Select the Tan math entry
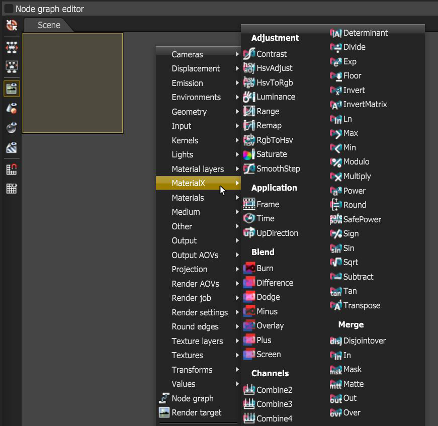This screenshot has height=426, width=438. (x=343, y=291)
